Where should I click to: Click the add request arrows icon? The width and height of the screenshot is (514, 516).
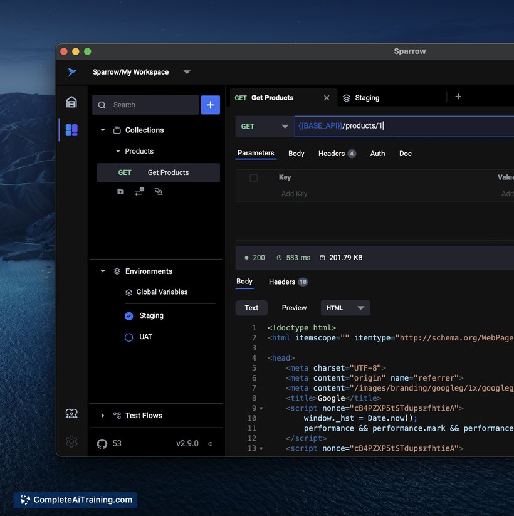tap(140, 191)
